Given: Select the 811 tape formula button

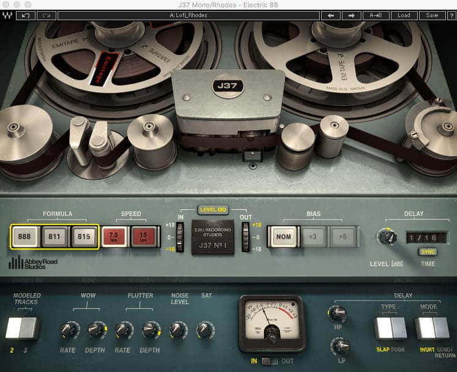Looking at the screenshot, I should (x=55, y=236).
